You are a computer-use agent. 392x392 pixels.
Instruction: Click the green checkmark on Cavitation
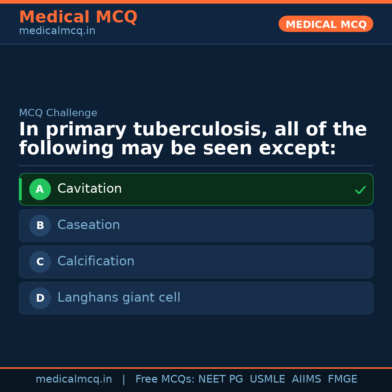[360, 190]
